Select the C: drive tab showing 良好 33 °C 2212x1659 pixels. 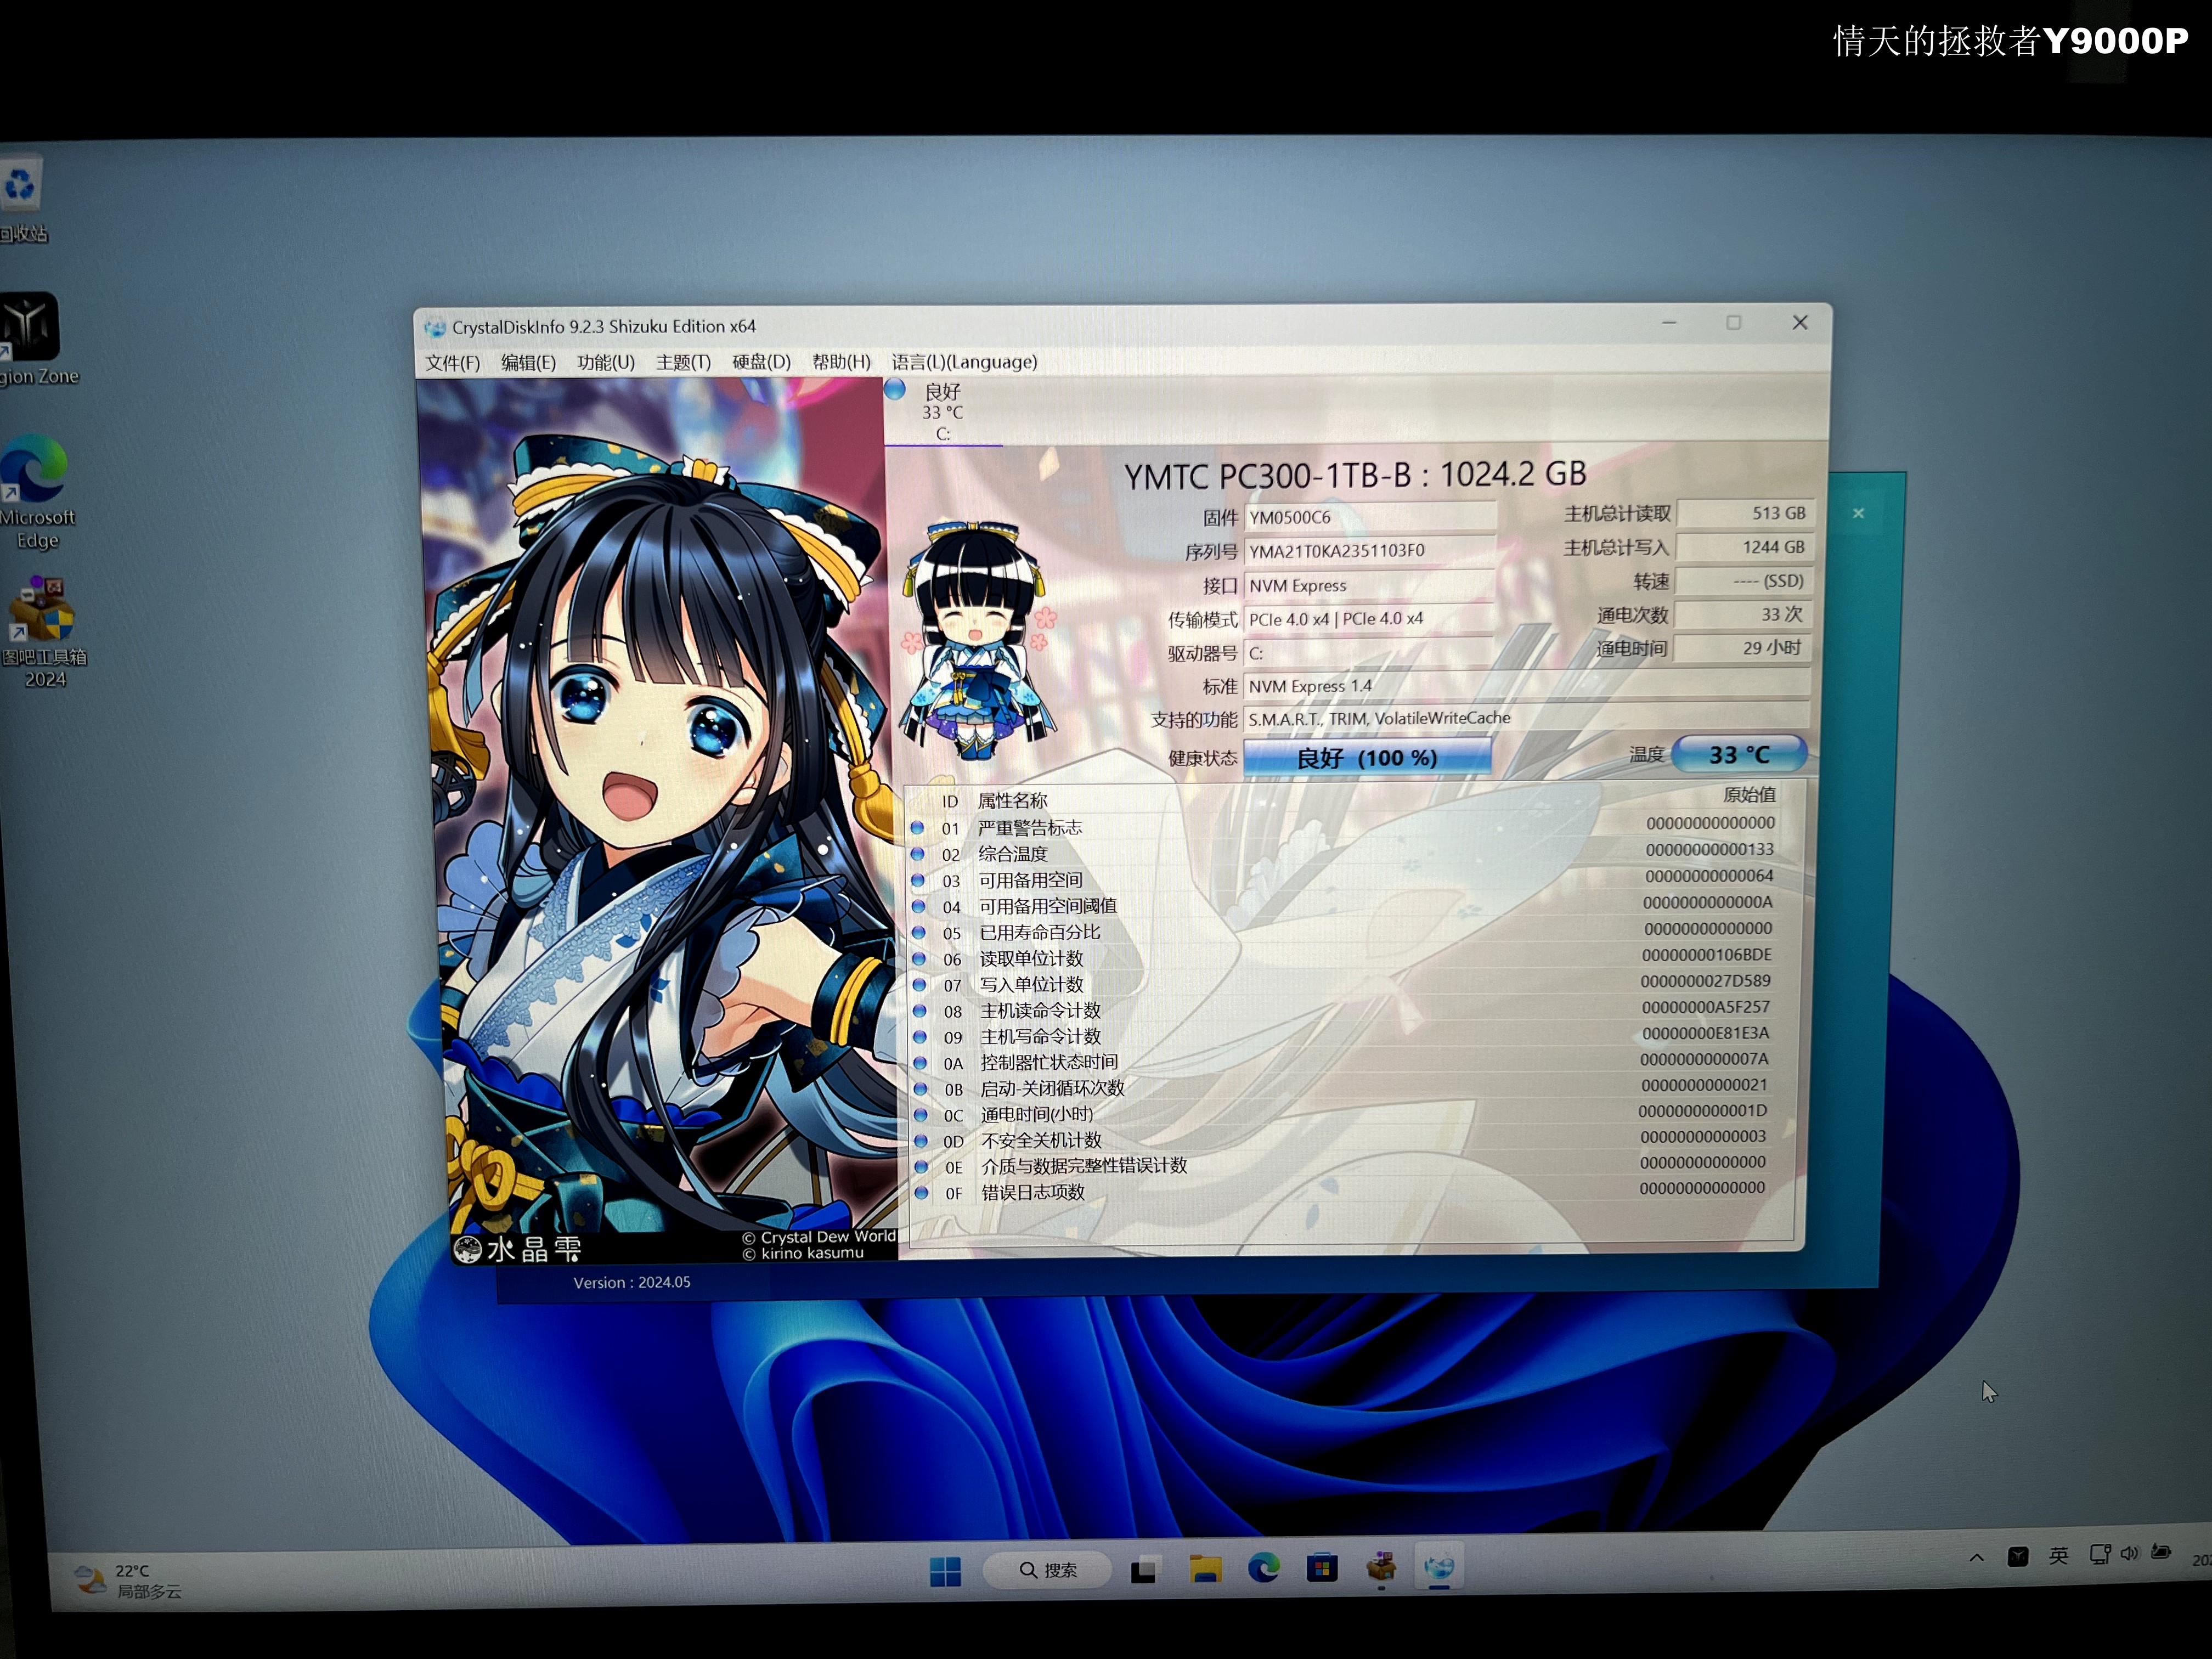coord(943,412)
